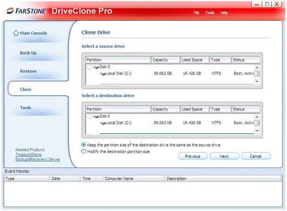Open the File menu
The height and width of the screenshot is (211, 287).
coord(196,13)
